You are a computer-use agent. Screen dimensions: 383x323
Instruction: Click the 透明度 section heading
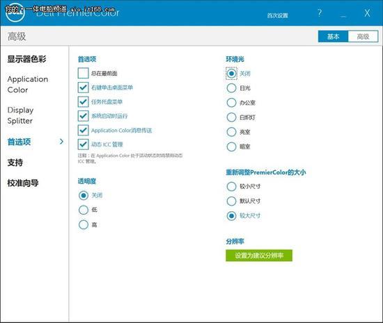click(87, 181)
